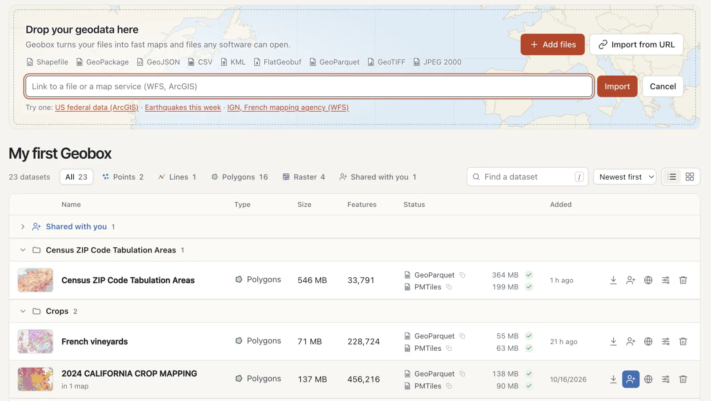Click the Census ZIP Code folder label
The image size is (711, 401).
[111, 250]
